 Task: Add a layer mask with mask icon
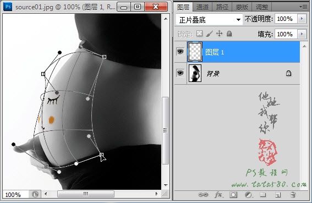tap(233, 195)
